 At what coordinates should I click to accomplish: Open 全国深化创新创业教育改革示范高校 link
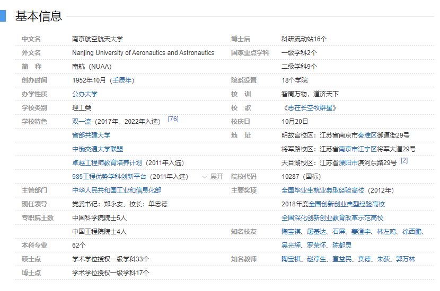(332, 218)
